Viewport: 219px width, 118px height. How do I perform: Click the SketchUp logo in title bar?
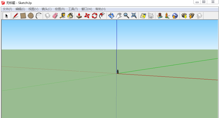[x=3, y=3]
